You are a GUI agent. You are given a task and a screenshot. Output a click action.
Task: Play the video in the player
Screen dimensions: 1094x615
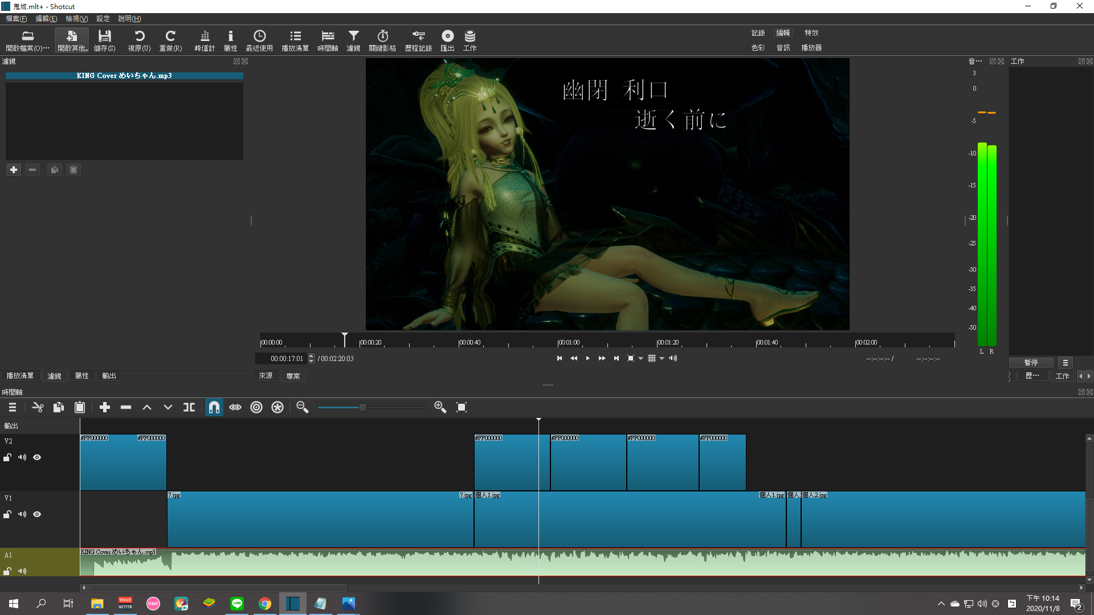587,358
